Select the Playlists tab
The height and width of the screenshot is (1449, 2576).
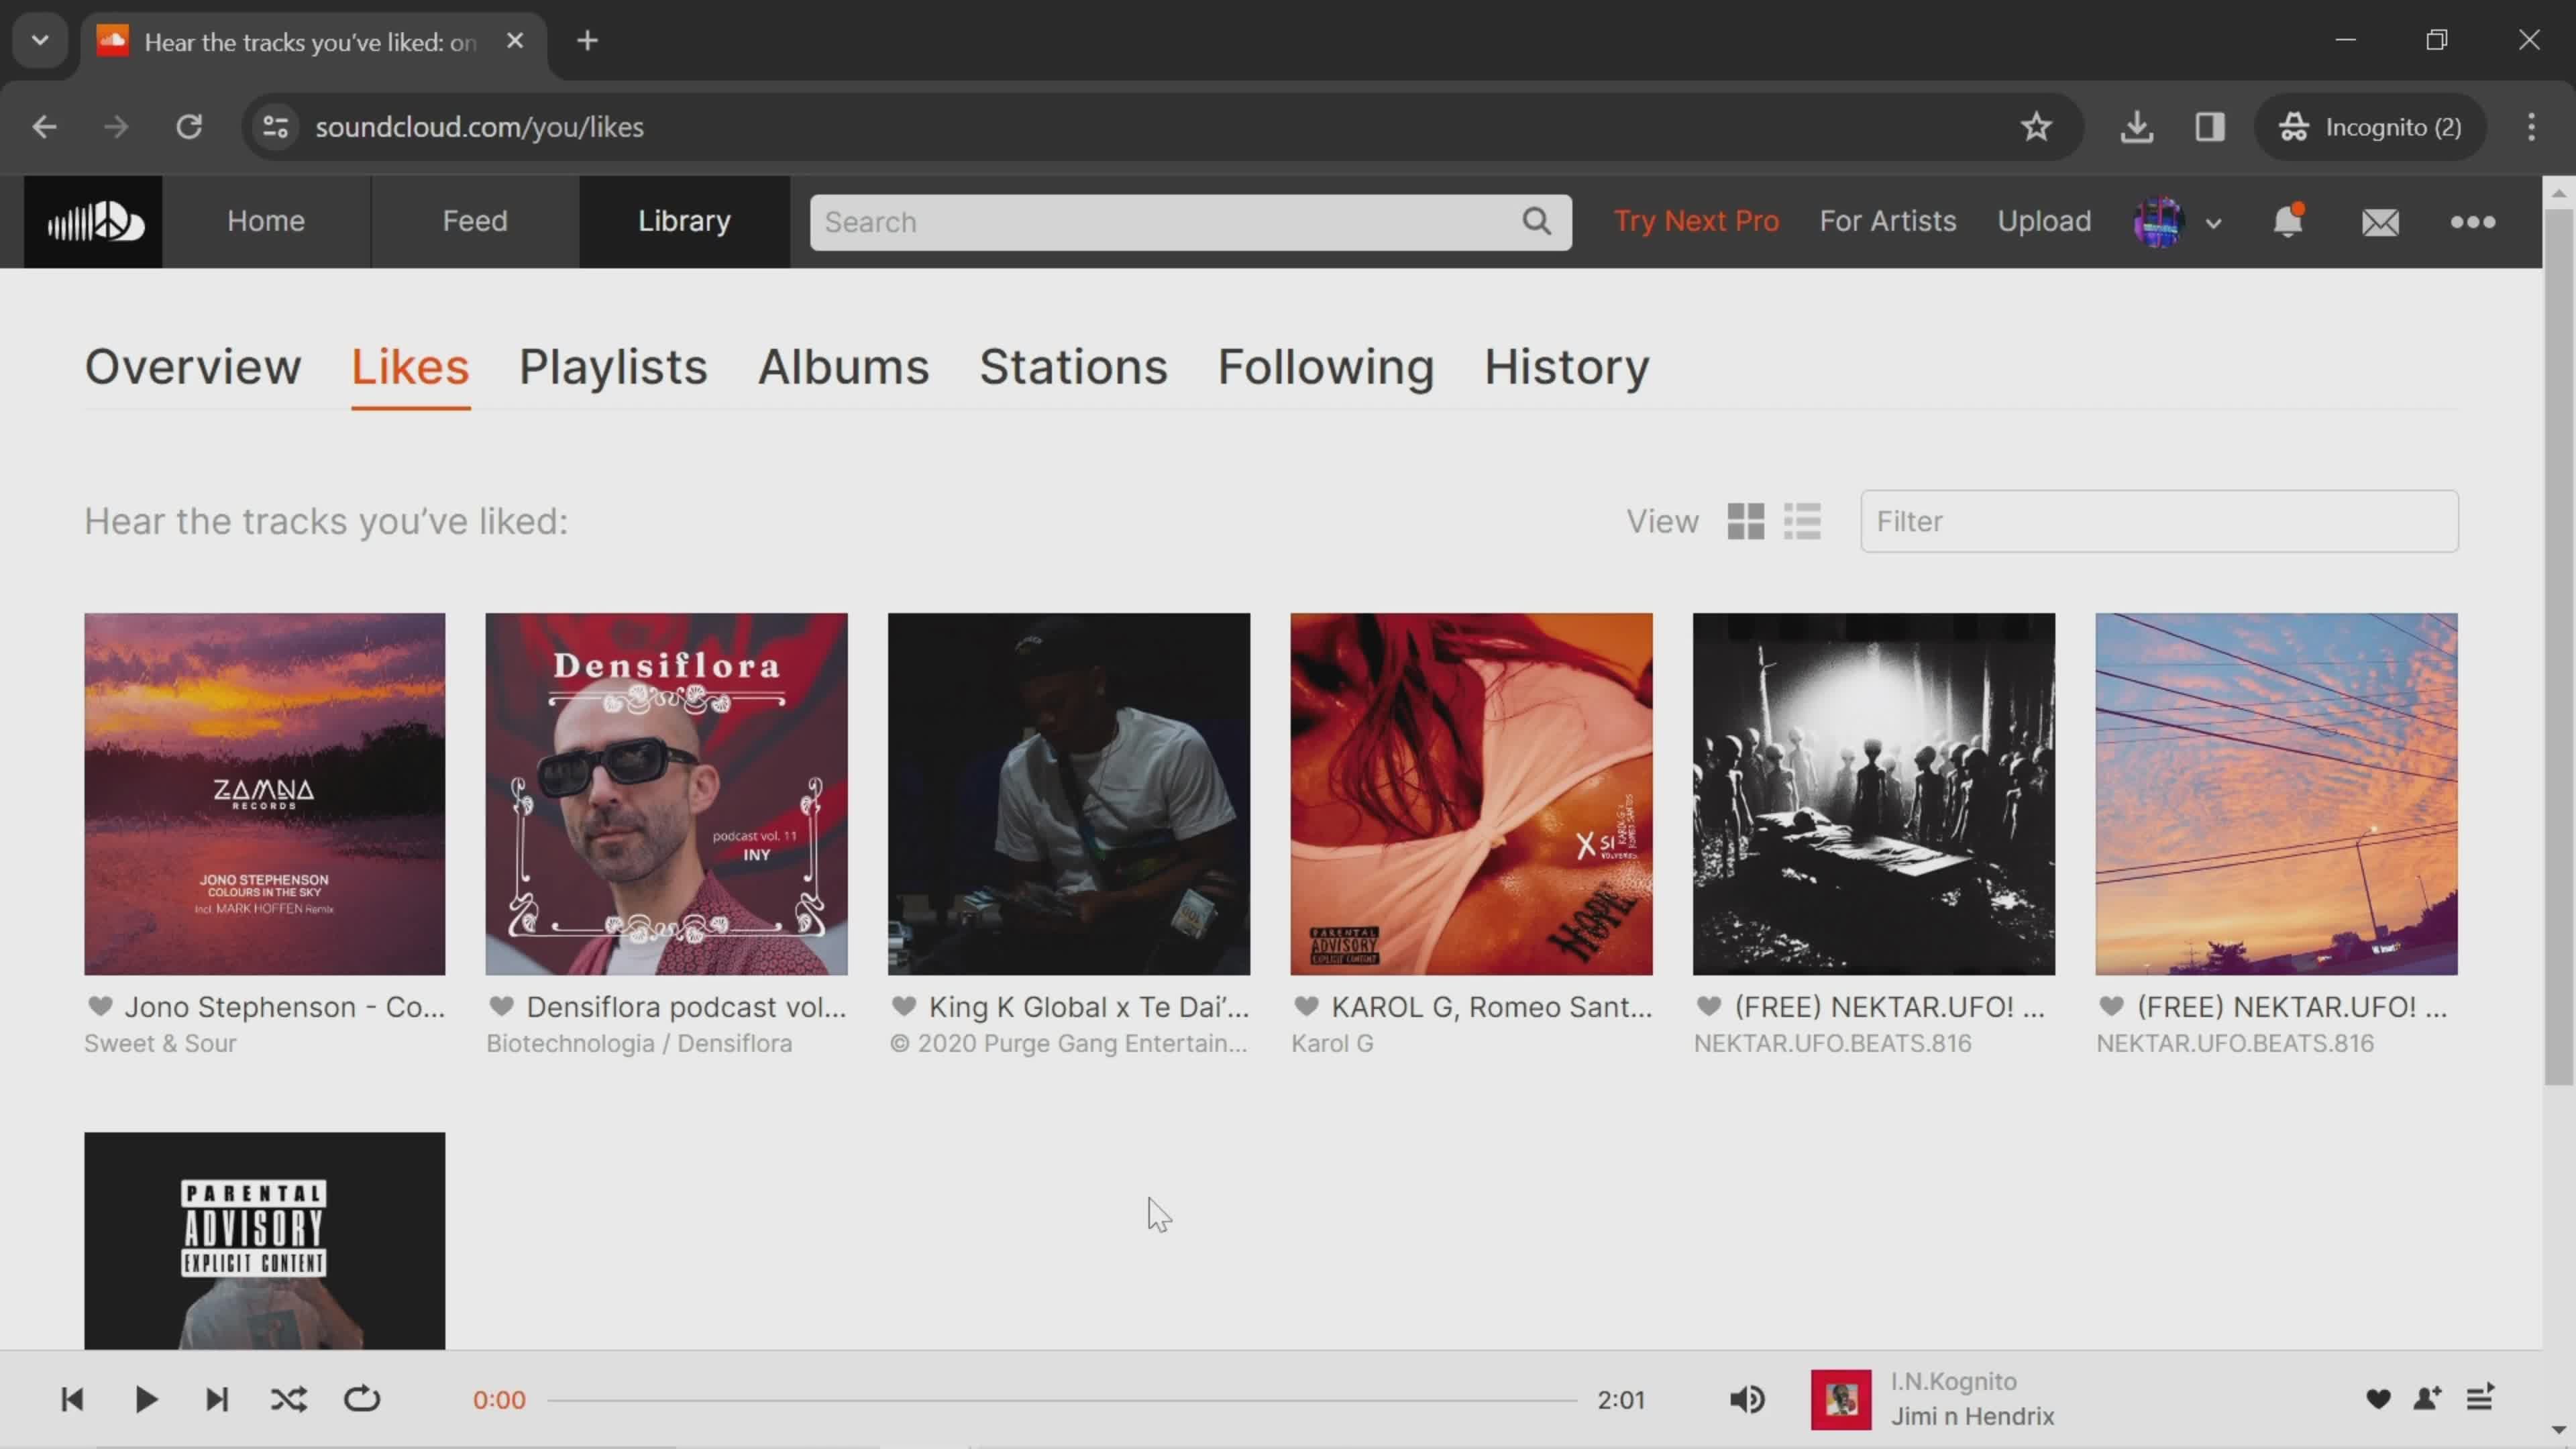point(614,366)
